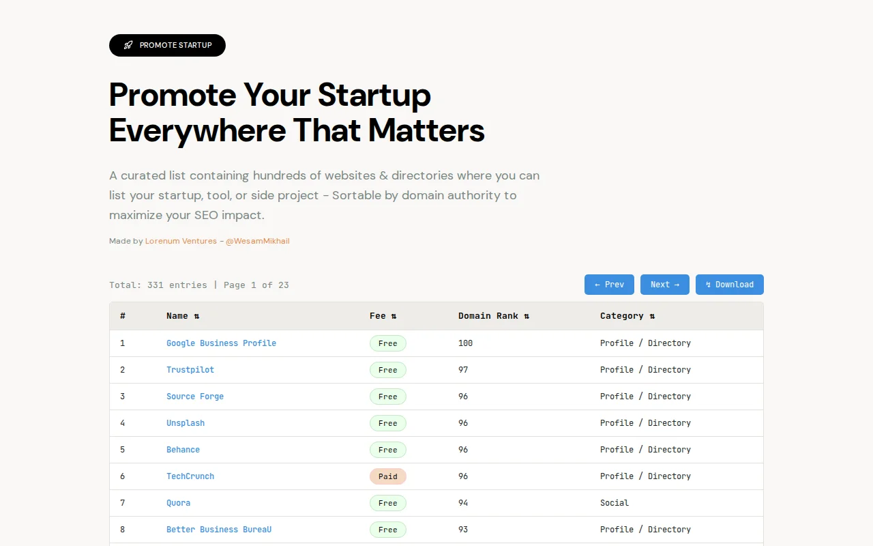Click the Free badge for Google Business Profile
Image resolution: width=873 pixels, height=546 pixels.
[x=388, y=343]
